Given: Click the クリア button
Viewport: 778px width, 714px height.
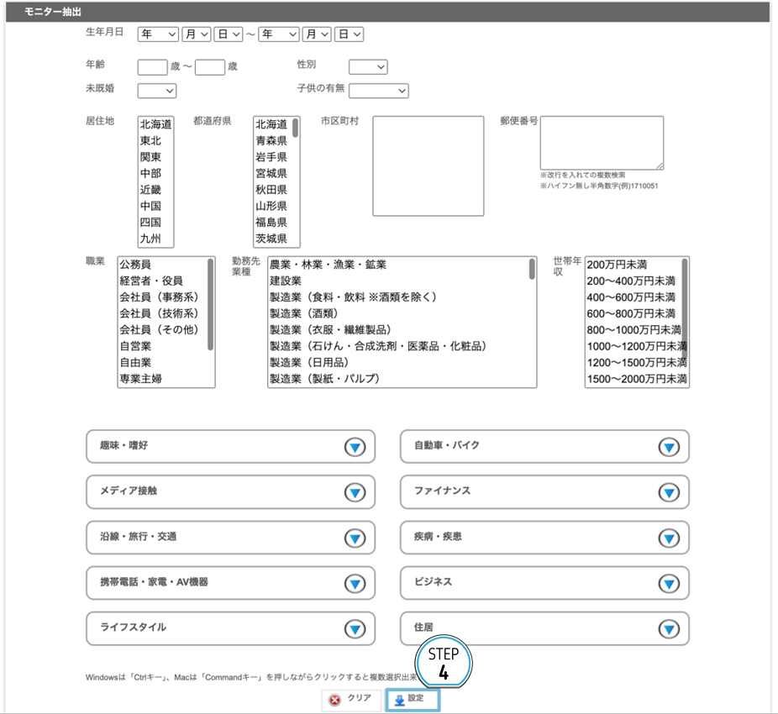Looking at the screenshot, I should [x=351, y=700].
